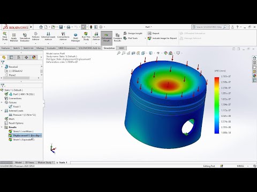Click the Open file icon
The width and height of the screenshot is (257, 192).
tap(53, 27)
